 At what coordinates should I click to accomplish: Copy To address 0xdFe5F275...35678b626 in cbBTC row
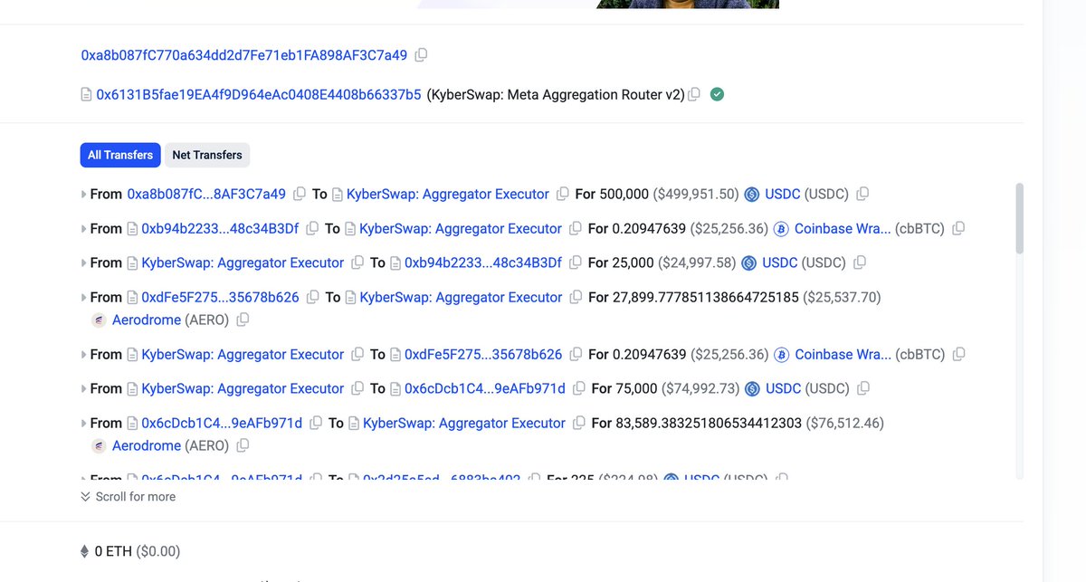tap(576, 354)
